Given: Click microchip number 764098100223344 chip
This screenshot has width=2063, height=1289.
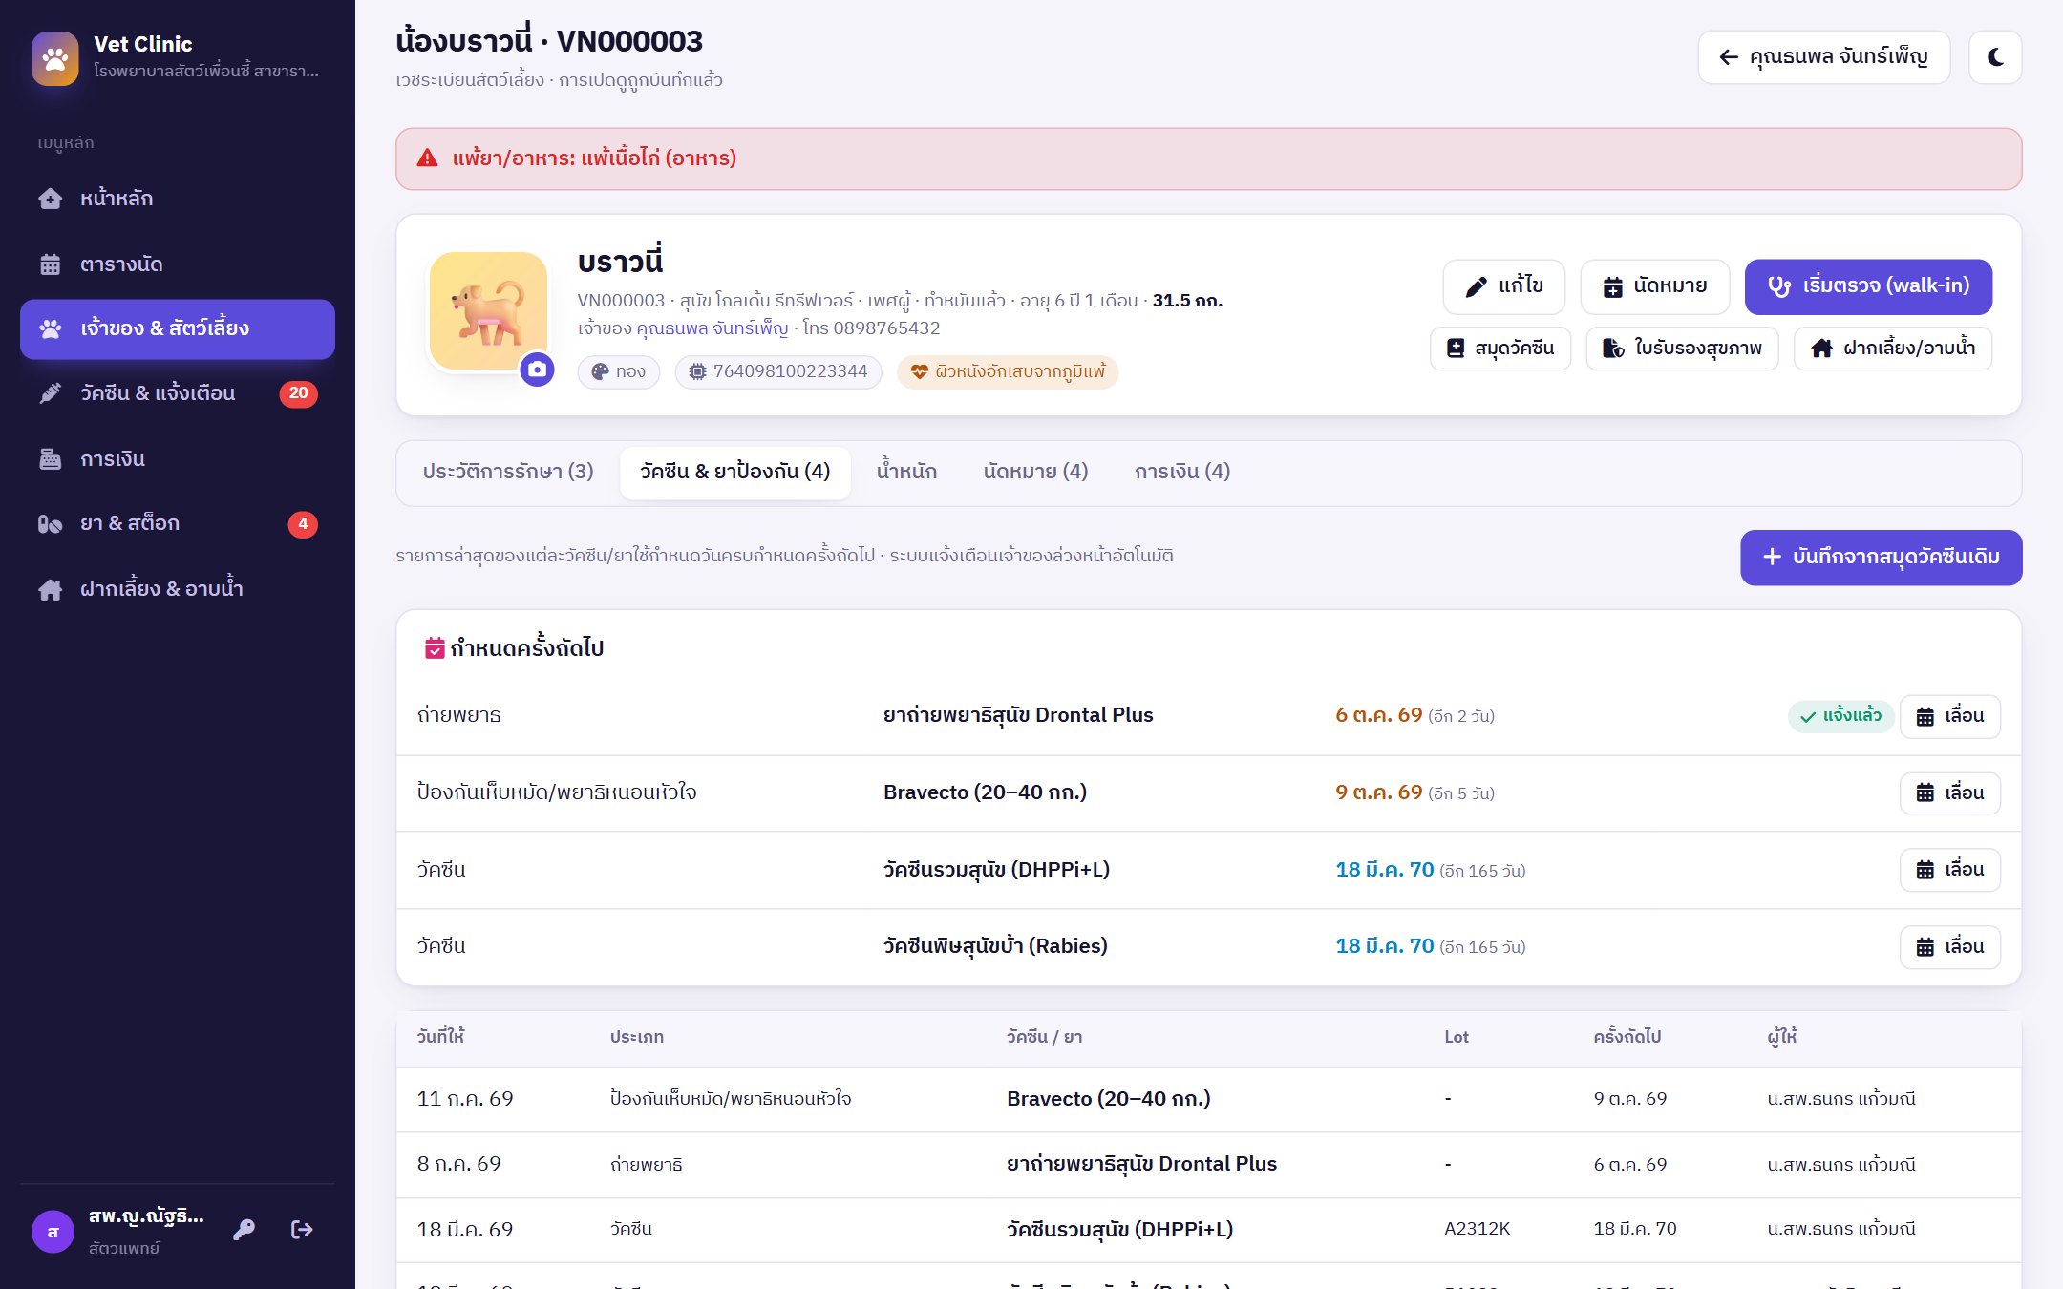Looking at the screenshot, I should (778, 371).
